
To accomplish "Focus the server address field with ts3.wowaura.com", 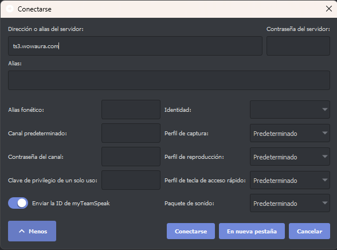I will tap(135, 46).
